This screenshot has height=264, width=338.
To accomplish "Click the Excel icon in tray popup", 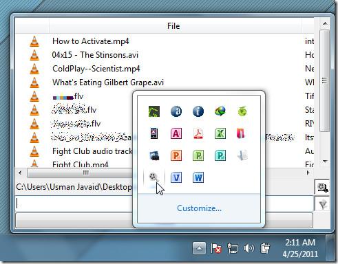I will click(x=220, y=133).
